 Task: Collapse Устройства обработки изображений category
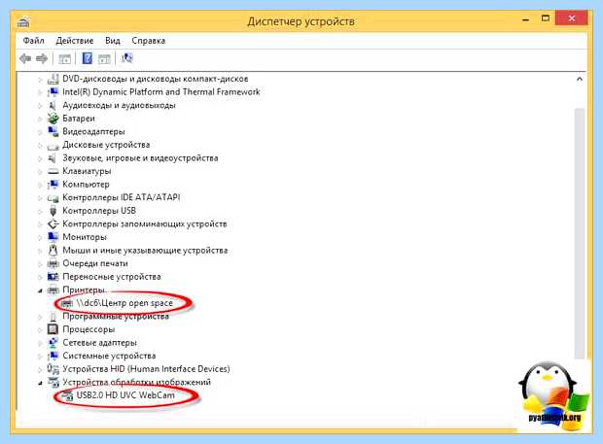coord(40,383)
